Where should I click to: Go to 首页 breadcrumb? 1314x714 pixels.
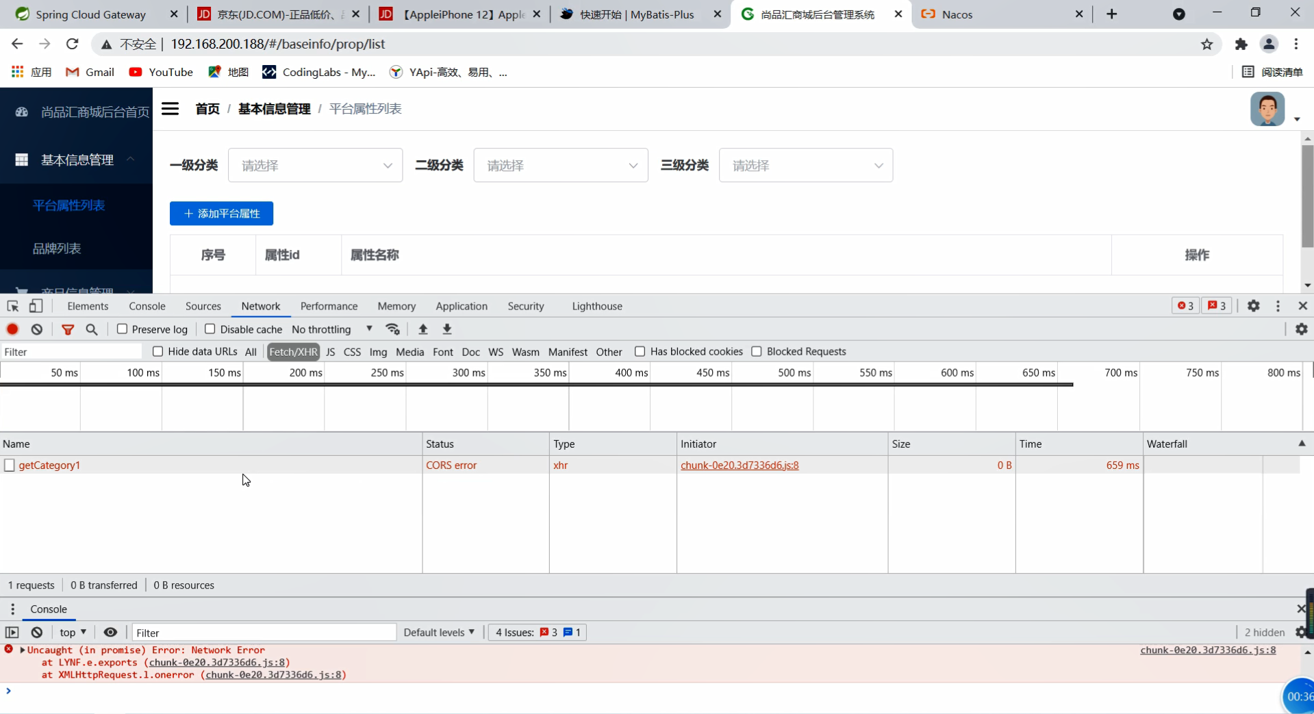tap(207, 109)
